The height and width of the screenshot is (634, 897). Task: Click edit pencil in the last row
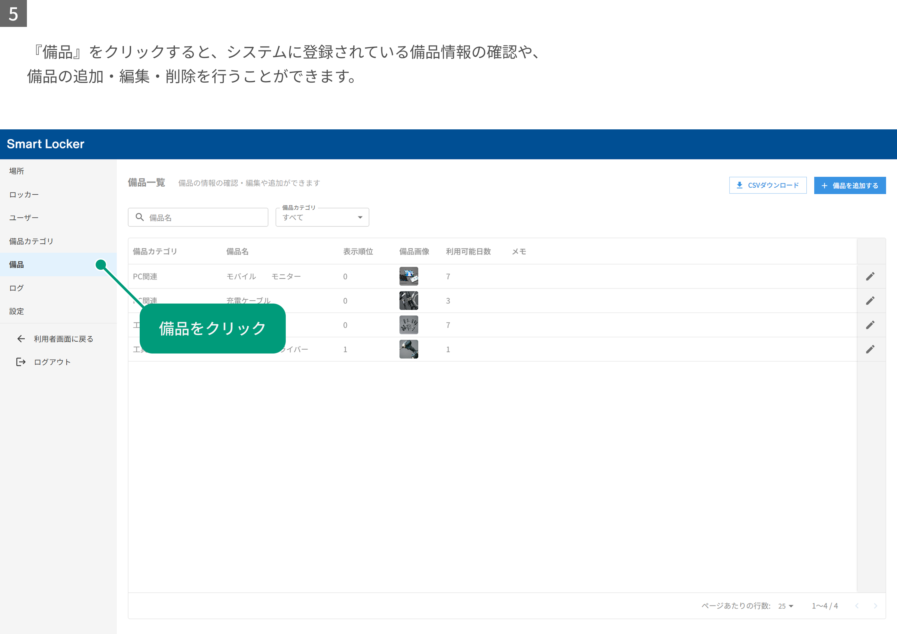click(870, 349)
